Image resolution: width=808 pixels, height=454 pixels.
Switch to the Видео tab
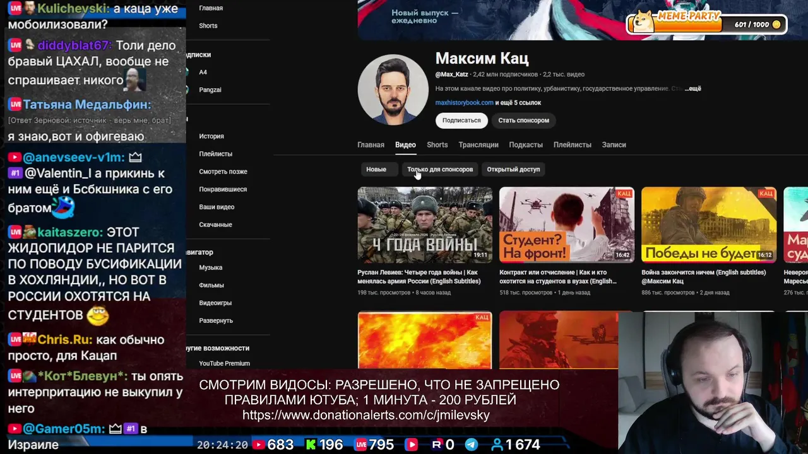tap(405, 145)
